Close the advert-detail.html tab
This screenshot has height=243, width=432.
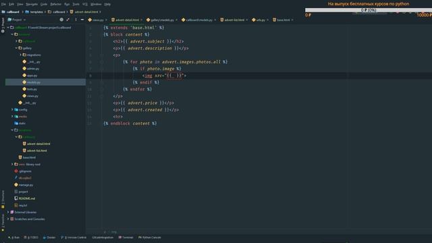click(142, 20)
